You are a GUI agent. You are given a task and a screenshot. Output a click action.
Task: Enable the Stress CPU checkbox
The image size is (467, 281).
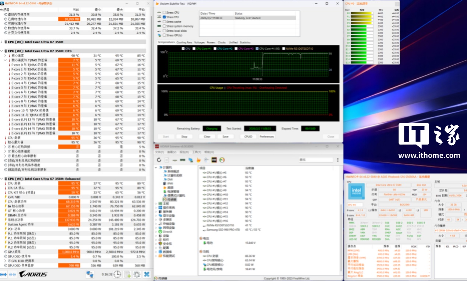[x=164, y=13]
